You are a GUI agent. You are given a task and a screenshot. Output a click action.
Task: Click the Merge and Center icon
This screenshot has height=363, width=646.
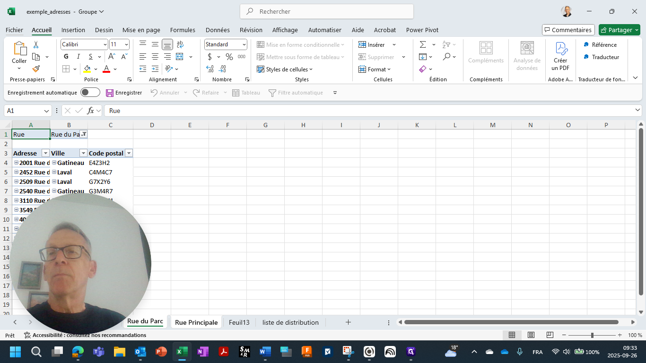click(x=180, y=57)
